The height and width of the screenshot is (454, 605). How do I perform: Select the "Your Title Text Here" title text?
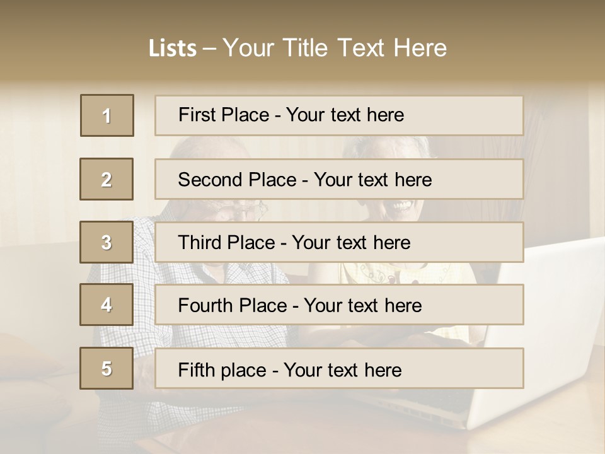(x=335, y=48)
